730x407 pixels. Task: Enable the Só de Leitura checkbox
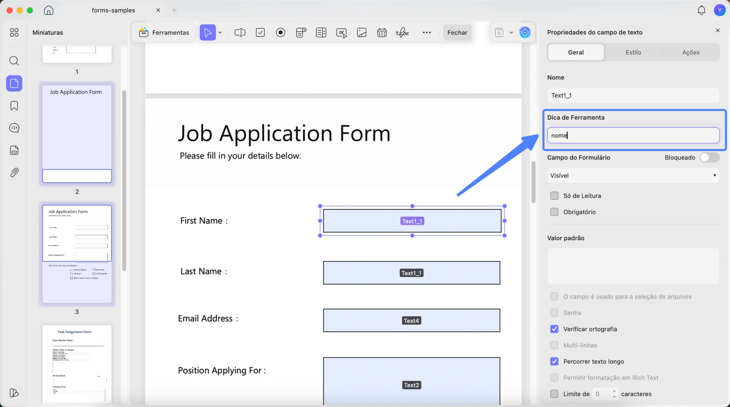(554, 196)
